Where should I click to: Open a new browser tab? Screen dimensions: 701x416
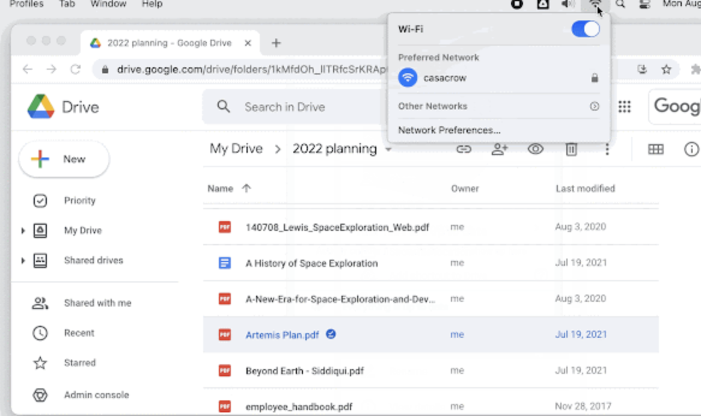pyautogui.click(x=276, y=43)
